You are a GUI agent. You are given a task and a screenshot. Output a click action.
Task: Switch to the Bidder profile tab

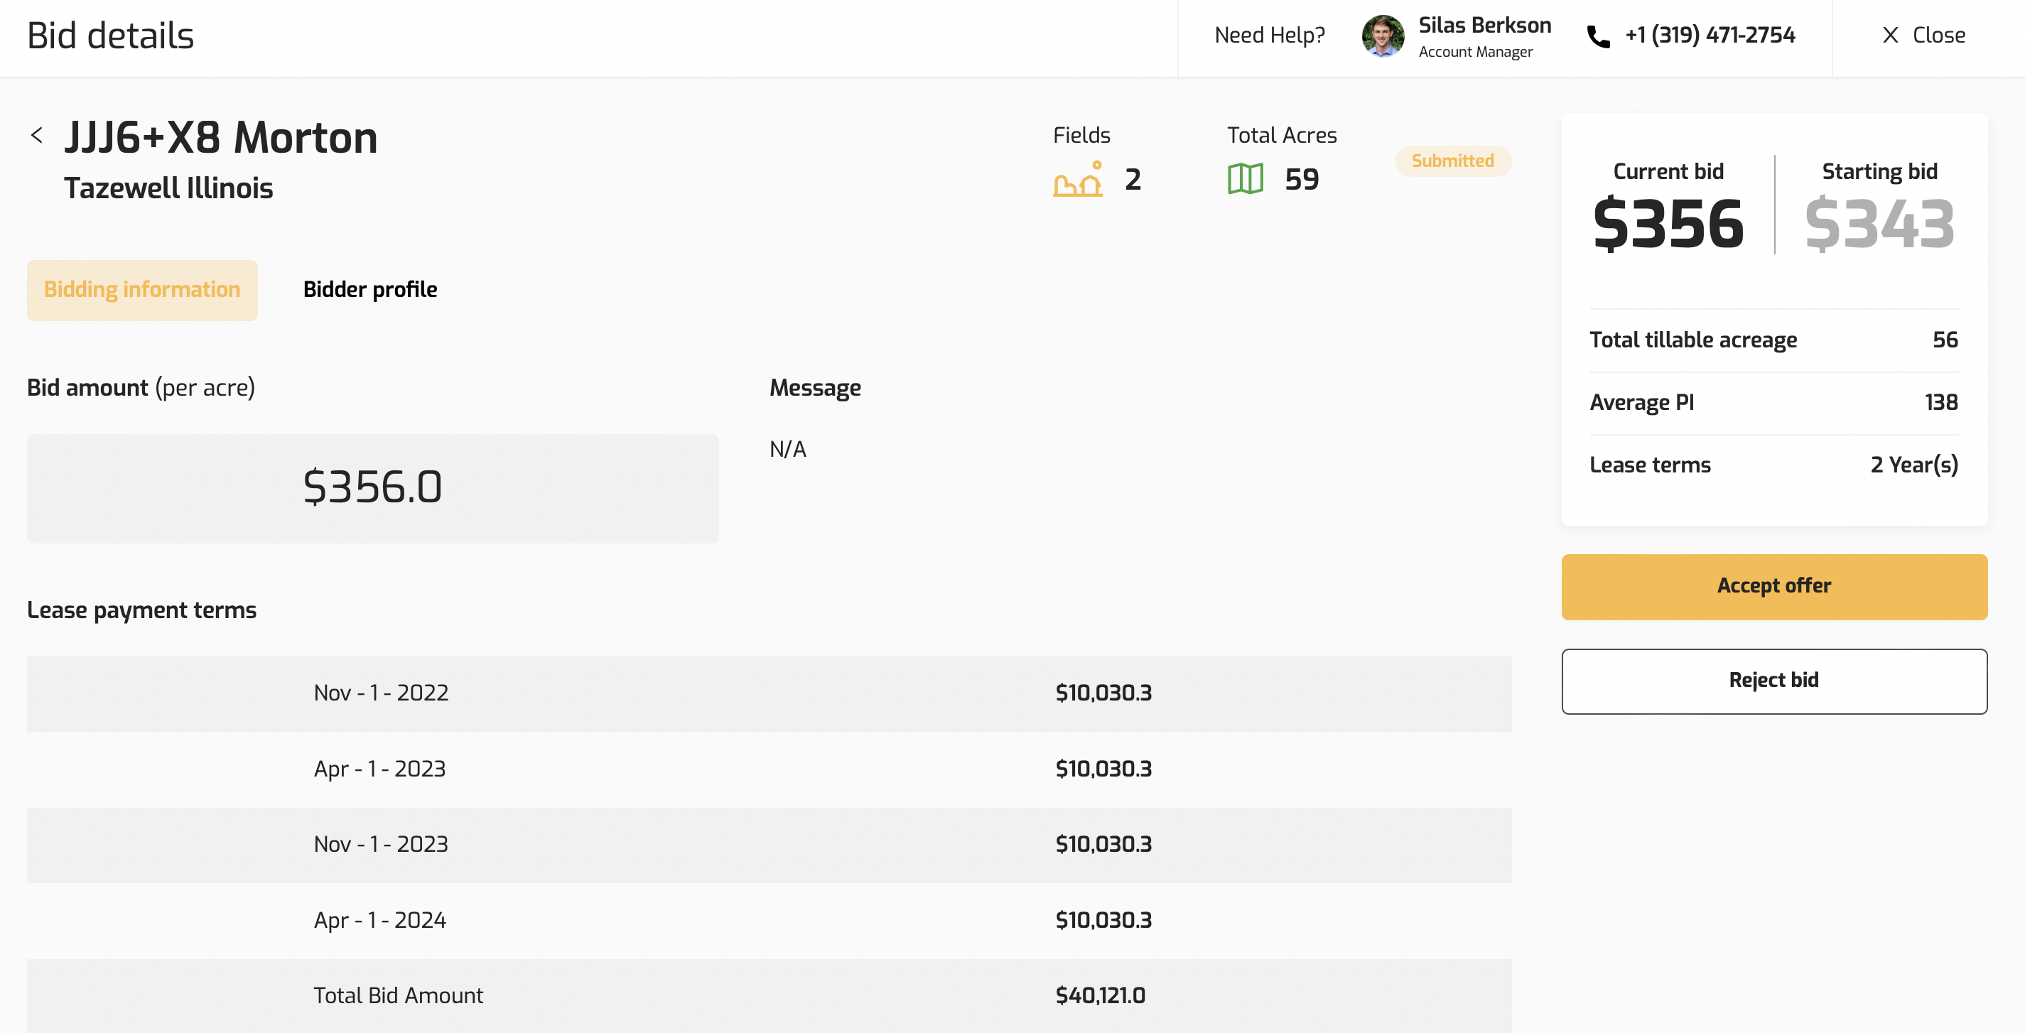(x=370, y=290)
